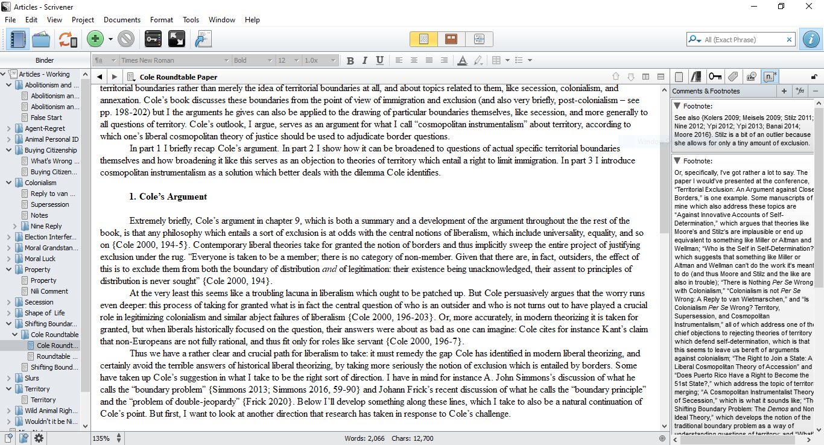
Task: Add a new footnote with +fn
Action: coord(800,91)
